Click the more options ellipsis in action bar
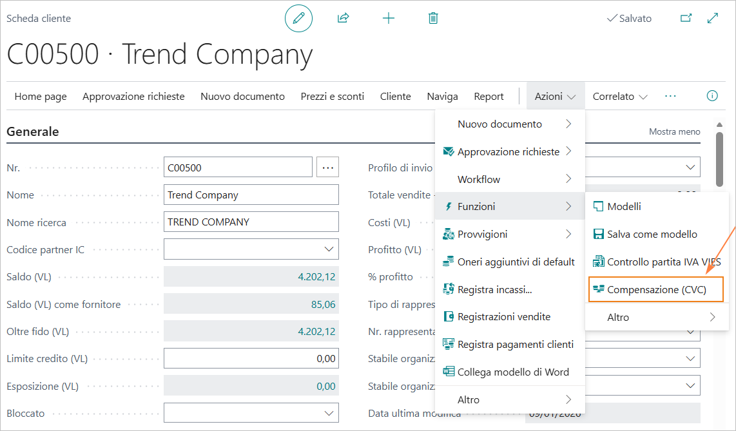 (x=670, y=96)
